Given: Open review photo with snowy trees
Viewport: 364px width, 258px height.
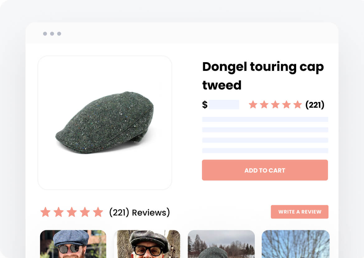Looking at the screenshot, I should [x=221, y=244].
